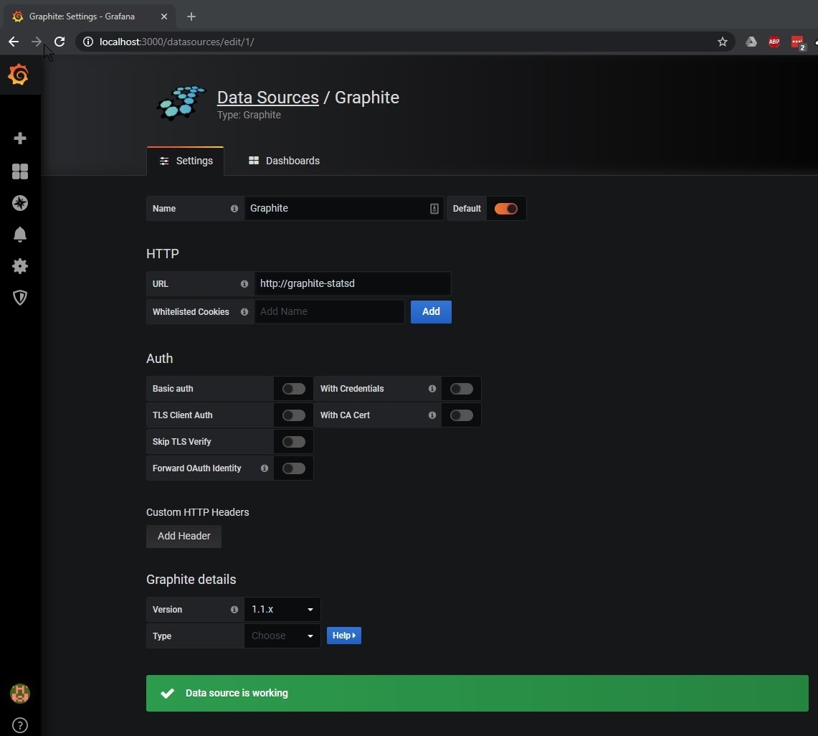Viewport: 818px width, 736px height.
Task: Open the Google Drive extension icon
Action: click(751, 42)
